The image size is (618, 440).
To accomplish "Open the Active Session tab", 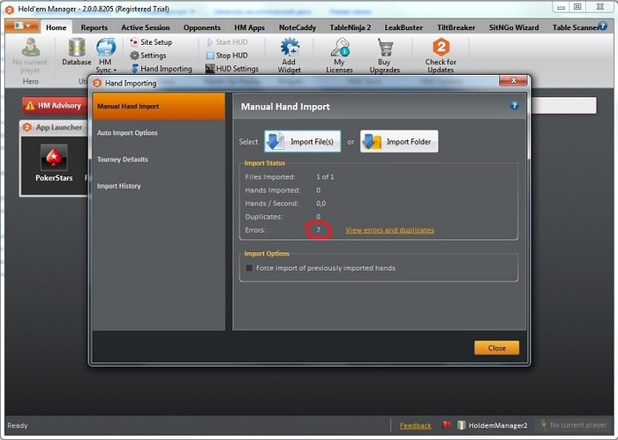I will (146, 27).
